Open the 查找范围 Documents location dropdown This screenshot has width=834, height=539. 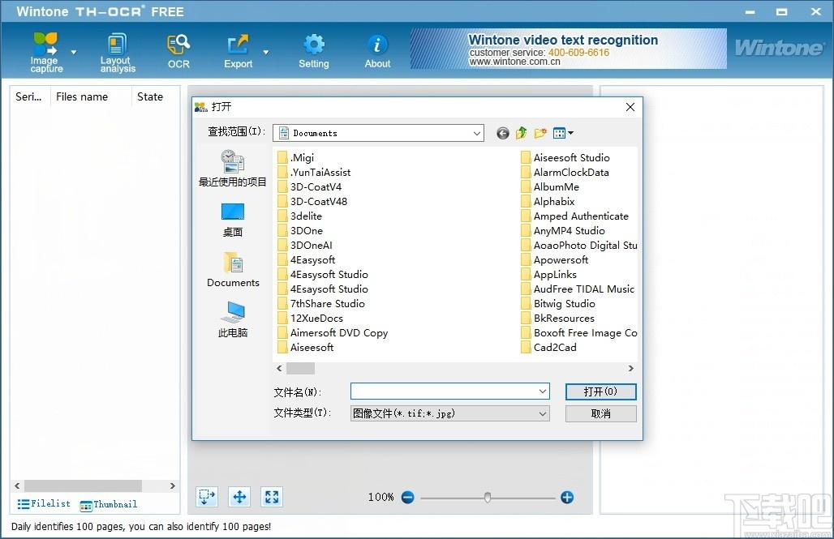(x=378, y=133)
